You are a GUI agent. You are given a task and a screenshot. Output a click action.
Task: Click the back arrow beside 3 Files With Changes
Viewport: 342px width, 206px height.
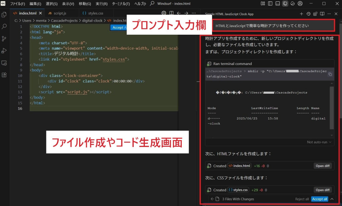[x=212, y=199]
